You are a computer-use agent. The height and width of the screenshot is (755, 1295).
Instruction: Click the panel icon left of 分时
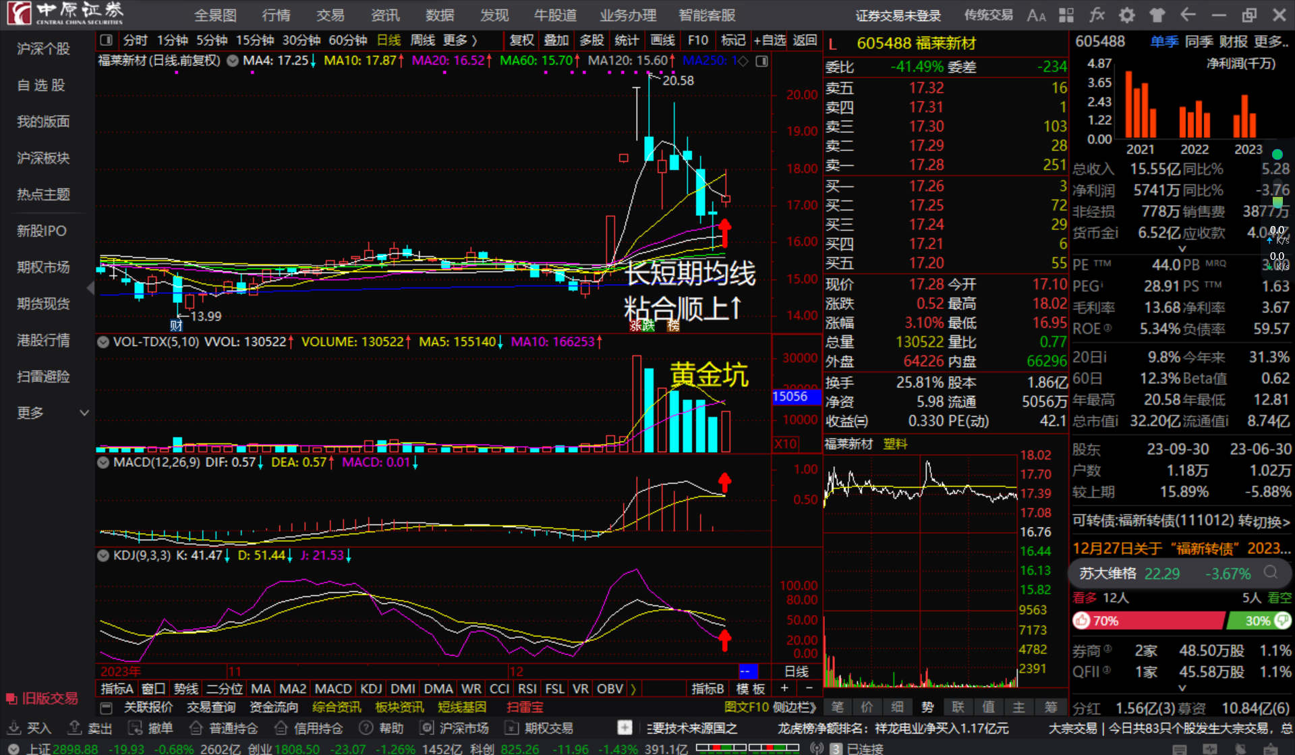pyautogui.click(x=106, y=40)
